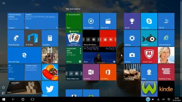Screen dimensions: 182x102
Task: Open Cortana circle on taskbar
Action: (x=23, y=99)
